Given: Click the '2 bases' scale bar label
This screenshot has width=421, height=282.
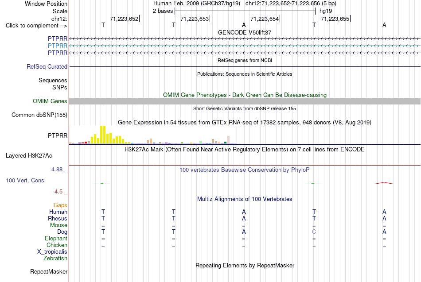Looking at the screenshot, I should coord(163,11).
